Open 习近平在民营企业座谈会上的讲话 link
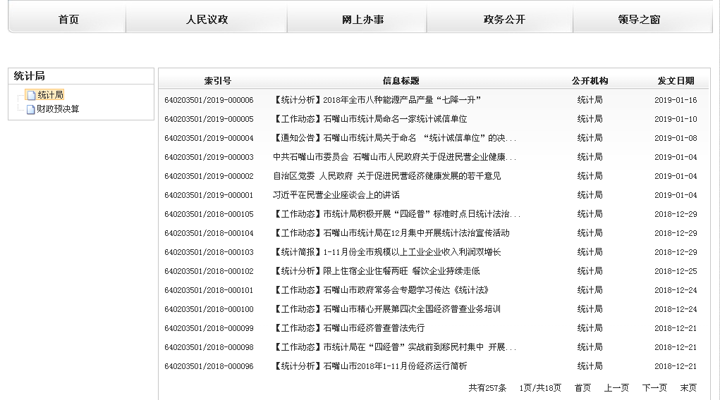 pyautogui.click(x=336, y=195)
